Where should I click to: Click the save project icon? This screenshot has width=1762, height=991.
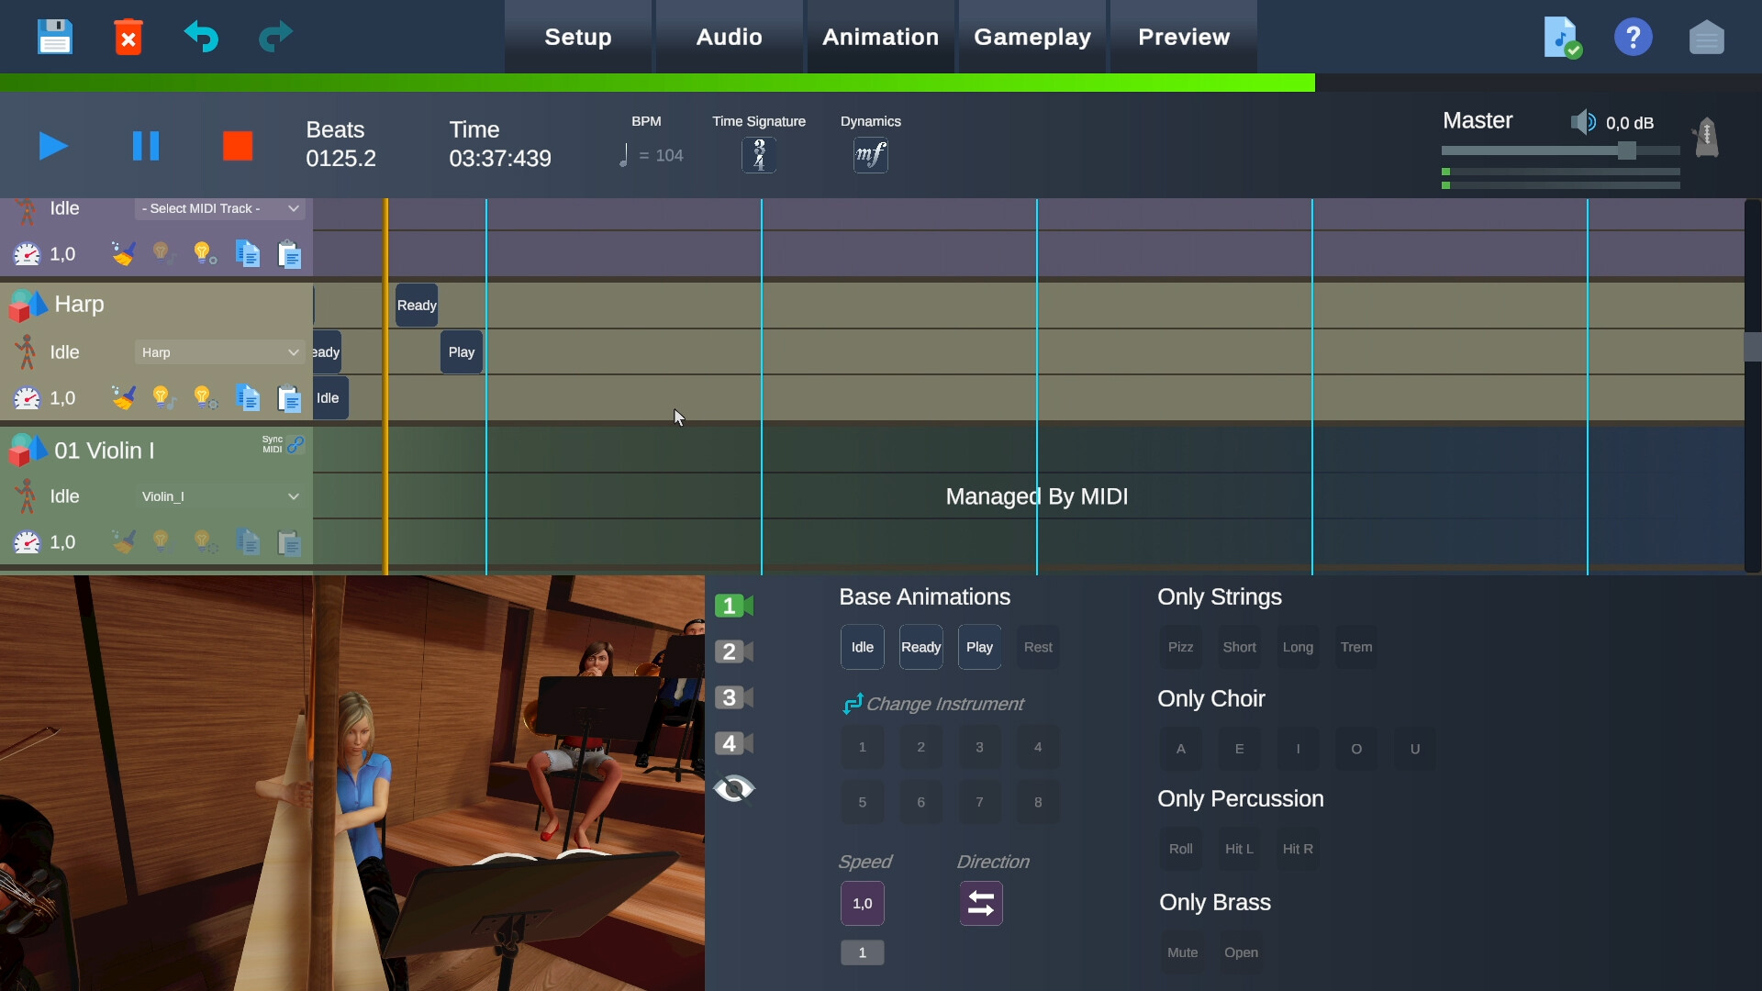54,36
